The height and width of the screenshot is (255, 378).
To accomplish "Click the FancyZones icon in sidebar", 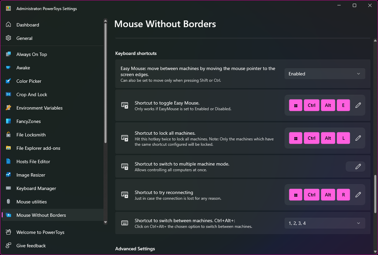I will tap(8, 121).
